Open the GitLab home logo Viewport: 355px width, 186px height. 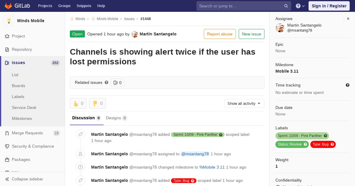click(x=17, y=6)
